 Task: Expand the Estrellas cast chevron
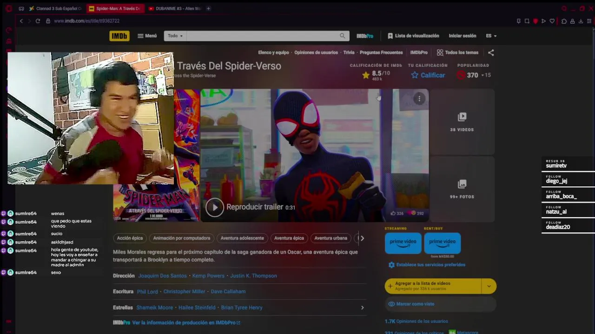pos(362,308)
